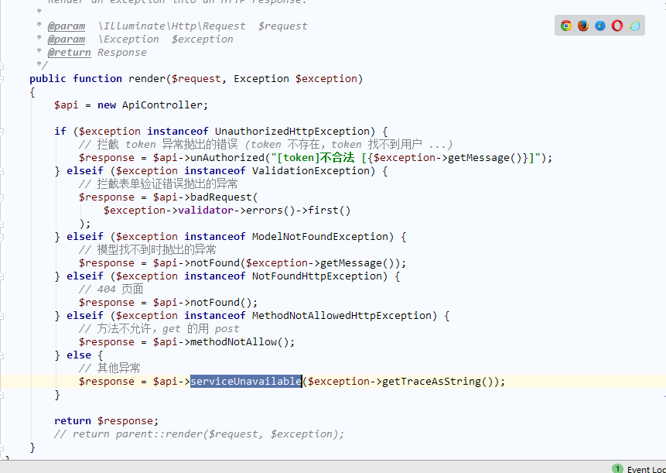Click the @return doc tag

click(70, 53)
